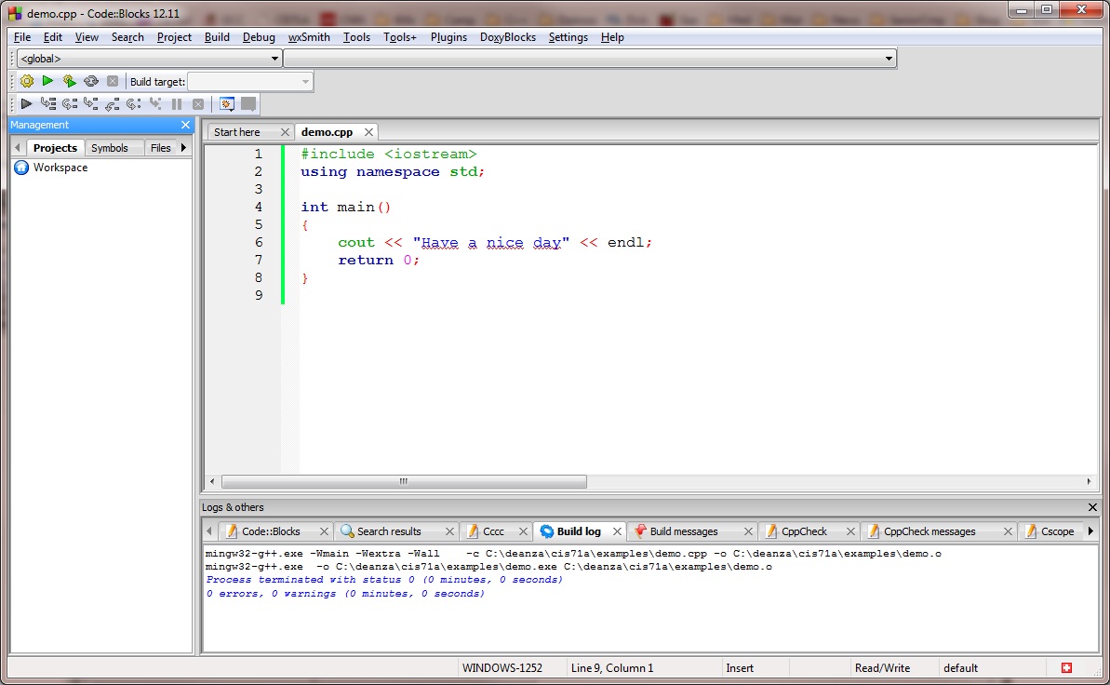This screenshot has width=1110, height=685.
Task: Start debugger with Debug/Continue icon
Action: pyautogui.click(x=26, y=104)
